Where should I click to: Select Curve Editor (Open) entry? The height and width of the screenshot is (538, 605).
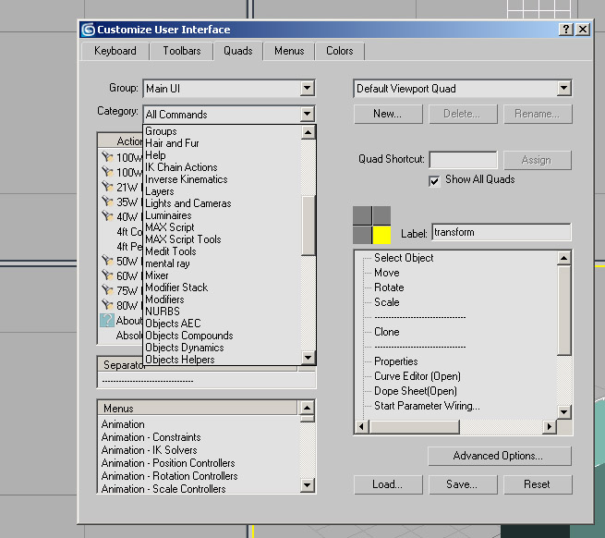point(417,376)
